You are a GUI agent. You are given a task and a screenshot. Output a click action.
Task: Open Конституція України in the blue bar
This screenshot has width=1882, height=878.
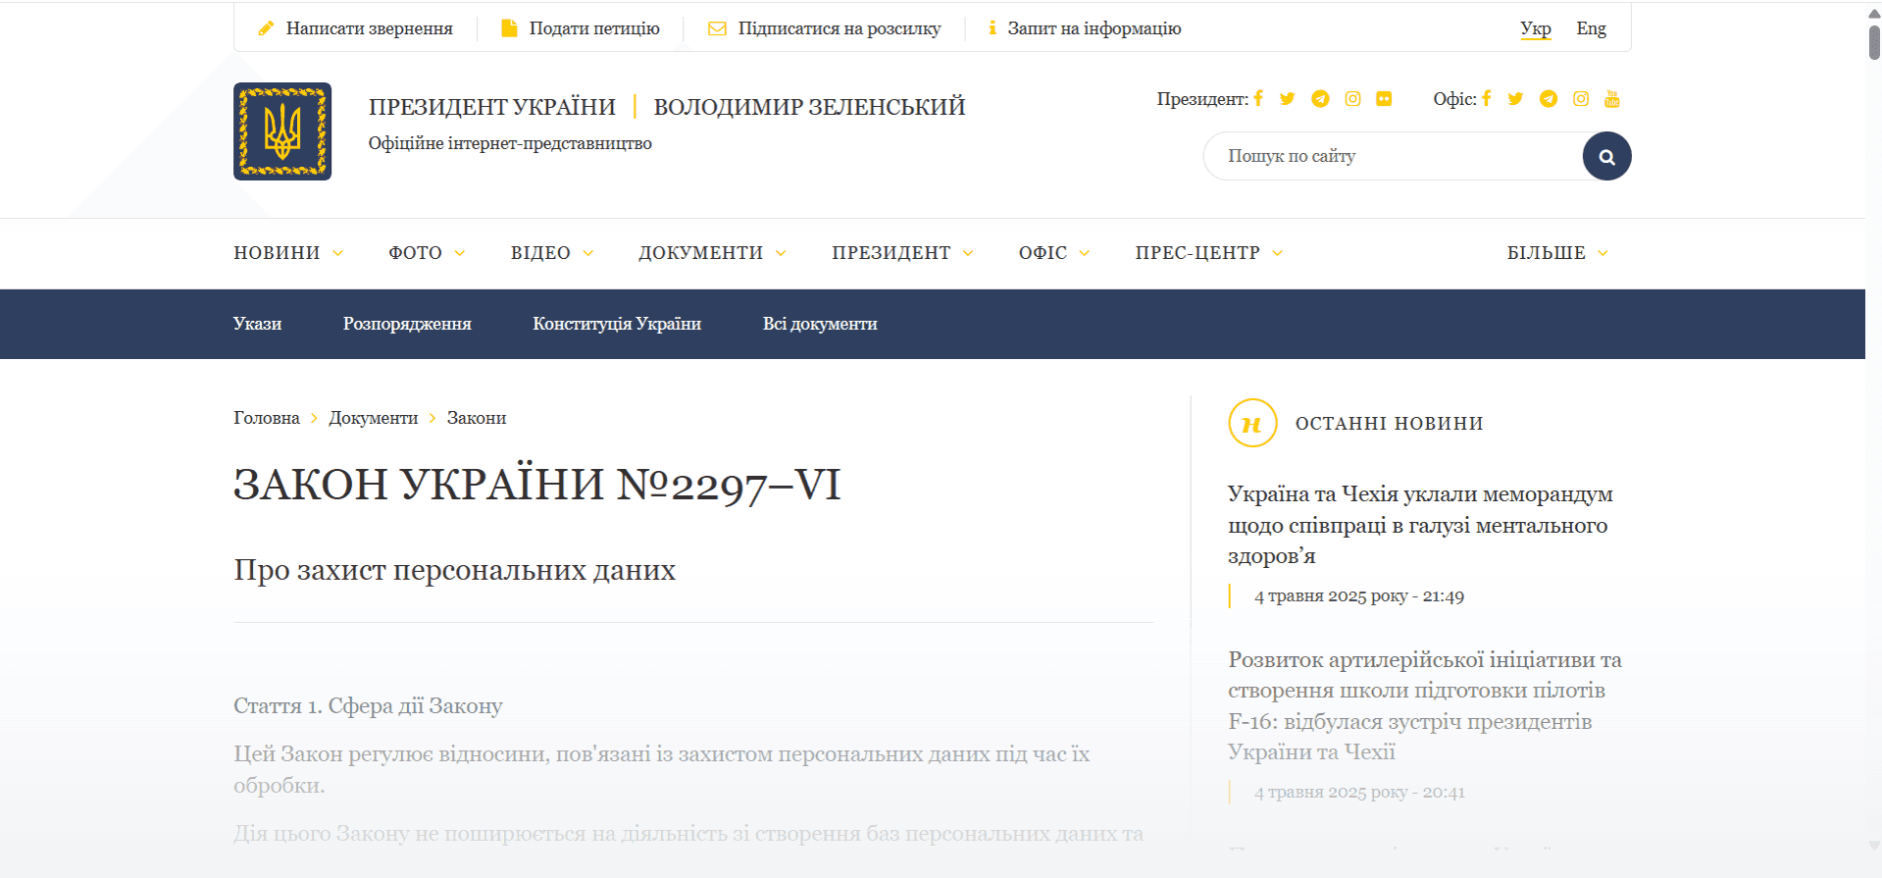pyautogui.click(x=617, y=324)
